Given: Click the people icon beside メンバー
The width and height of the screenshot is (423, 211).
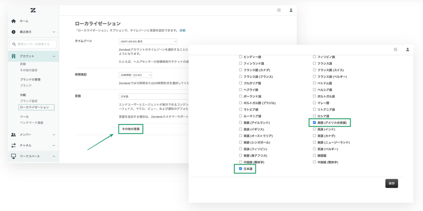Looking at the screenshot, I should tap(14, 135).
